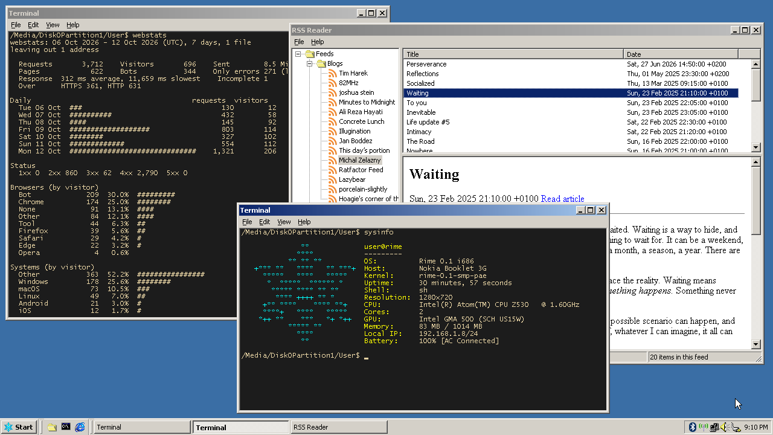Select the Minutes to Midnight feed
The height and width of the screenshot is (435, 773).
click(x=367, y=102)
